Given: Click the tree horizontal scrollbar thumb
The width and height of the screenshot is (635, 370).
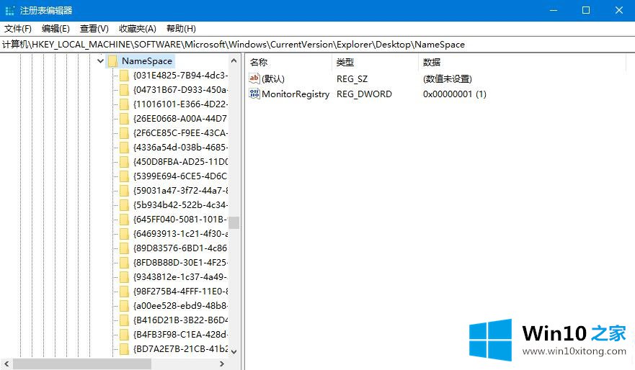Looking at the screenshot, I should pos(81,364).
